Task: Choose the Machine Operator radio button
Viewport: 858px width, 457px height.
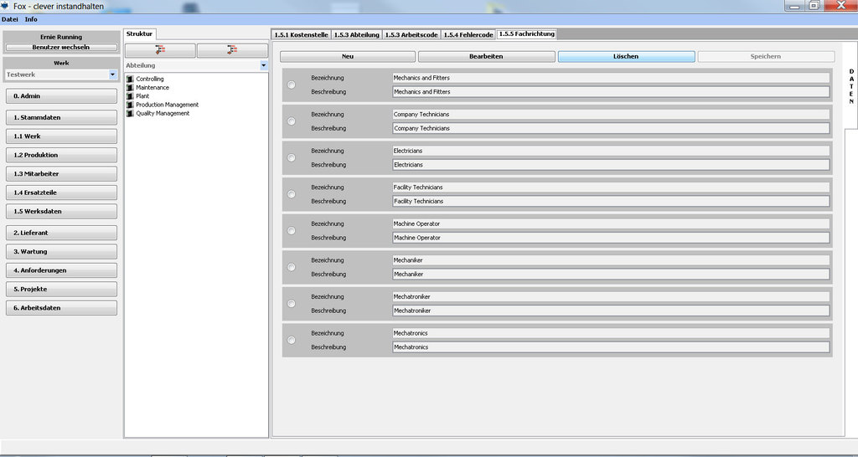Action: pos(291,230)
